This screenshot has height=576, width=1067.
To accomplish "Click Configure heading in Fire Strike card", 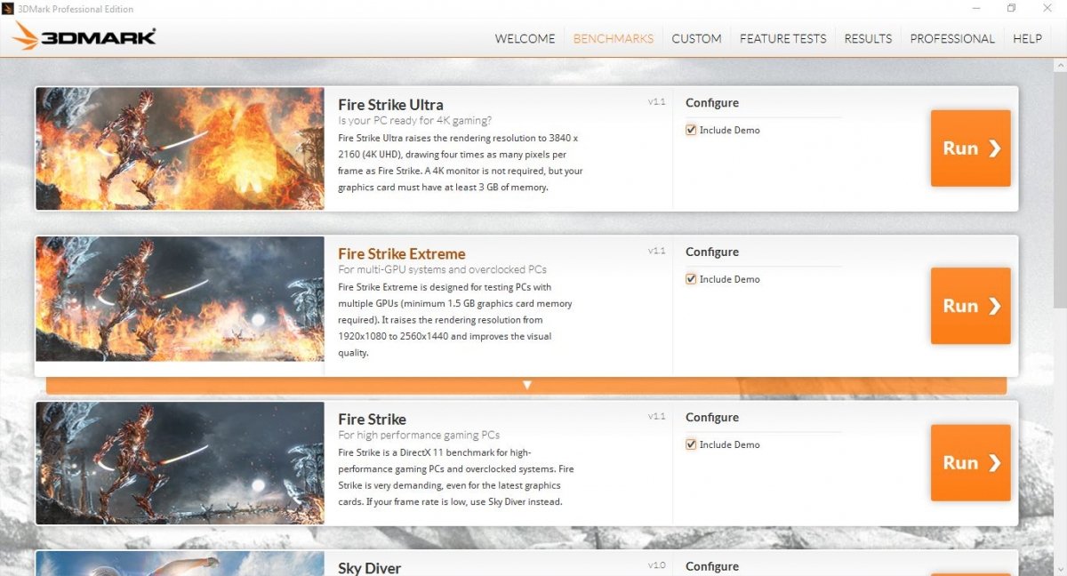I will pos(712,418).
